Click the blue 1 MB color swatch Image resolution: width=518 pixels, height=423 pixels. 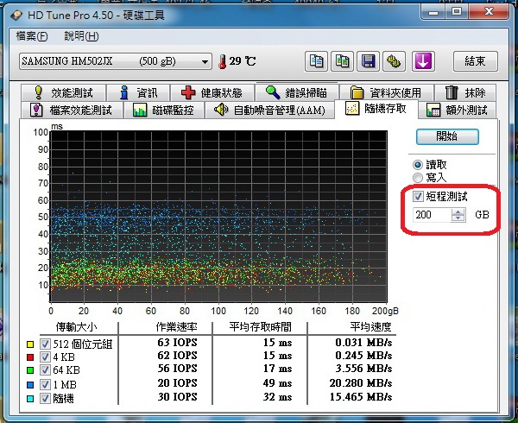pyautogui.click(x=30, y=385)
